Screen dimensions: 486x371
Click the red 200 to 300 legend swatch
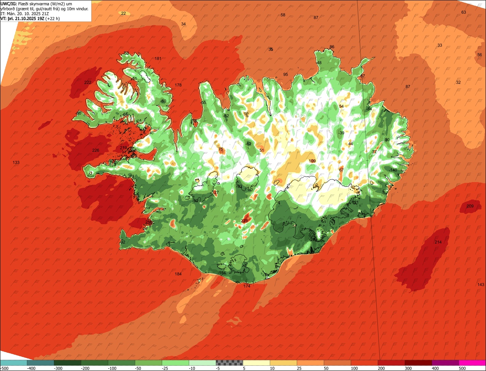[x=391, y=362]
